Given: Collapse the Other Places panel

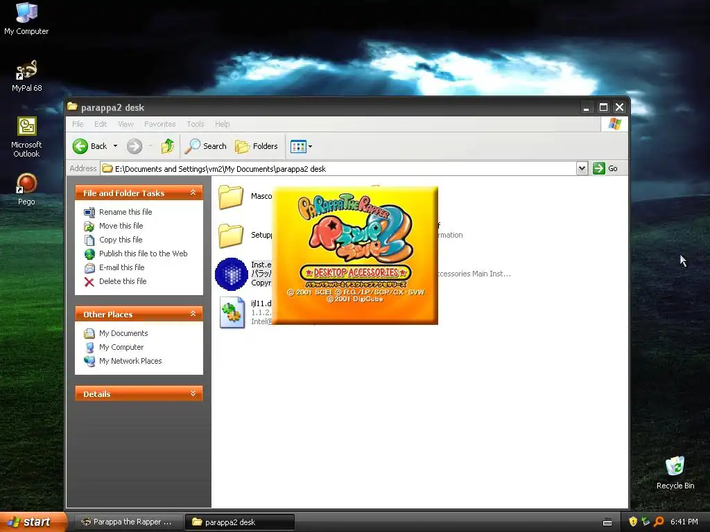Looking at the screenshot, I should pyautogui.click(x=193, y=314).
